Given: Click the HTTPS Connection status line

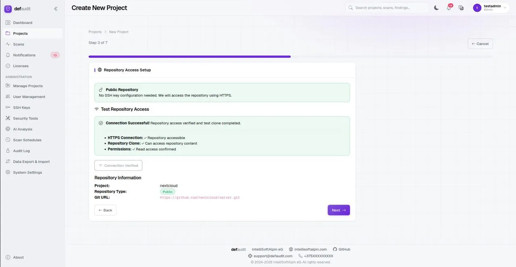Looking at the screenshot, I should click(146, 138).
